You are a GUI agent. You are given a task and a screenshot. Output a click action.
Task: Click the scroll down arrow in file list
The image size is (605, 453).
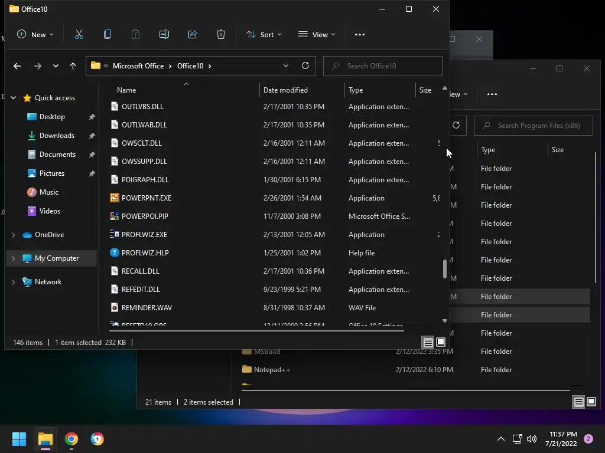pos(444,321)
